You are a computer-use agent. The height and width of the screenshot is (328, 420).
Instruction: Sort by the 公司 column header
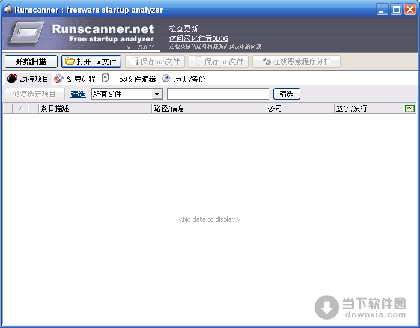point(300,109)
